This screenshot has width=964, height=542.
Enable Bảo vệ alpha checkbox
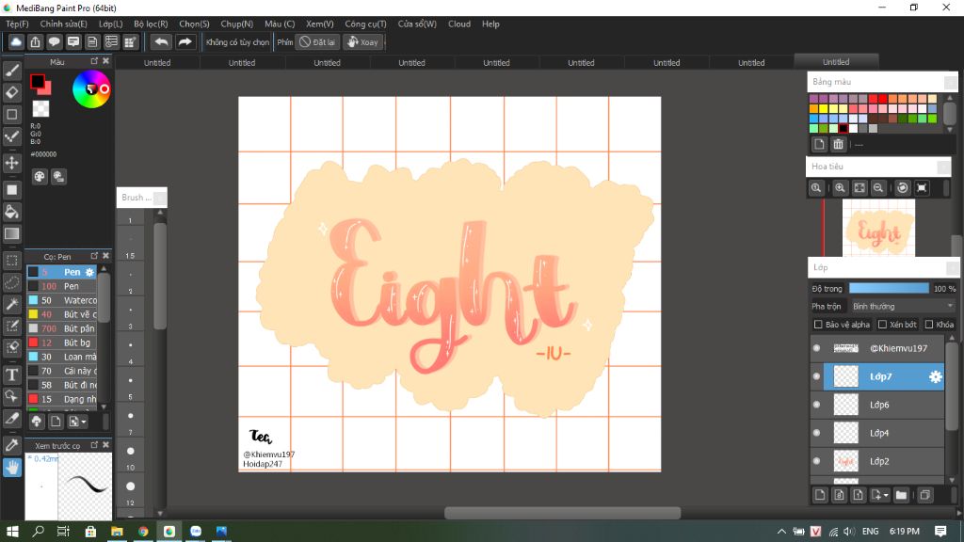[x=818, y=325]
